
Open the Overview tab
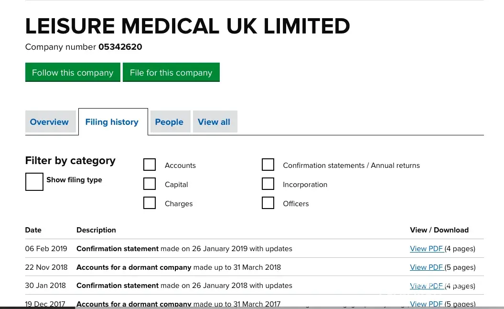[49, 122]
